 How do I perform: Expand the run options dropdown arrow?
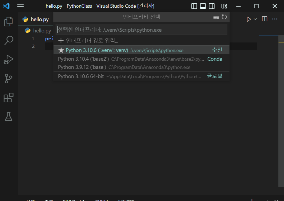(x=255, y=19)
